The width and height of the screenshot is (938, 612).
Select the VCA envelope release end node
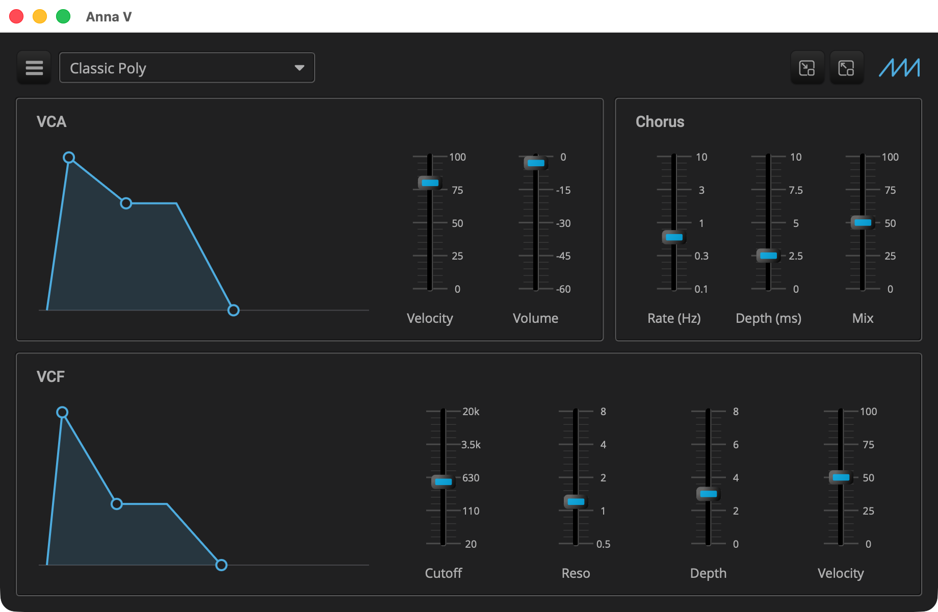pos(233,310)
